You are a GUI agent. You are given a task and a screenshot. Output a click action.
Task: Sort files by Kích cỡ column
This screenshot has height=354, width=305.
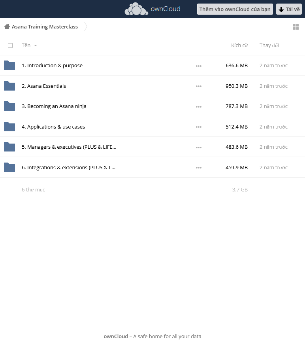[x=239, y=45]
